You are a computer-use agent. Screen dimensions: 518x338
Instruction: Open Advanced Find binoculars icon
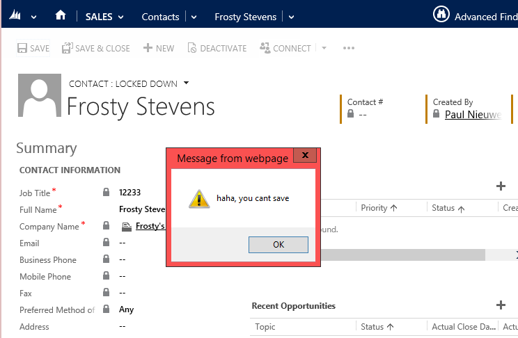440,15
